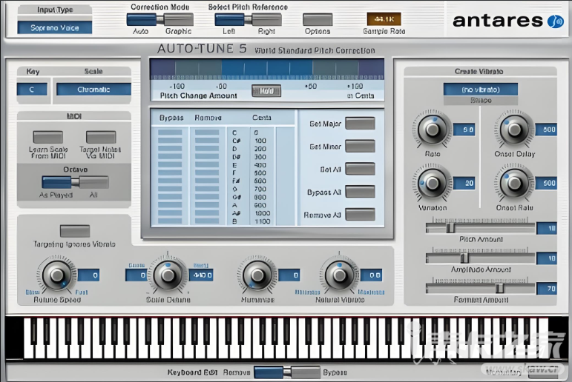Screen dimensions: 572x382
Task: Click the Scale Detune 440.0 Hertz field
Action: (x=201, y=275)
